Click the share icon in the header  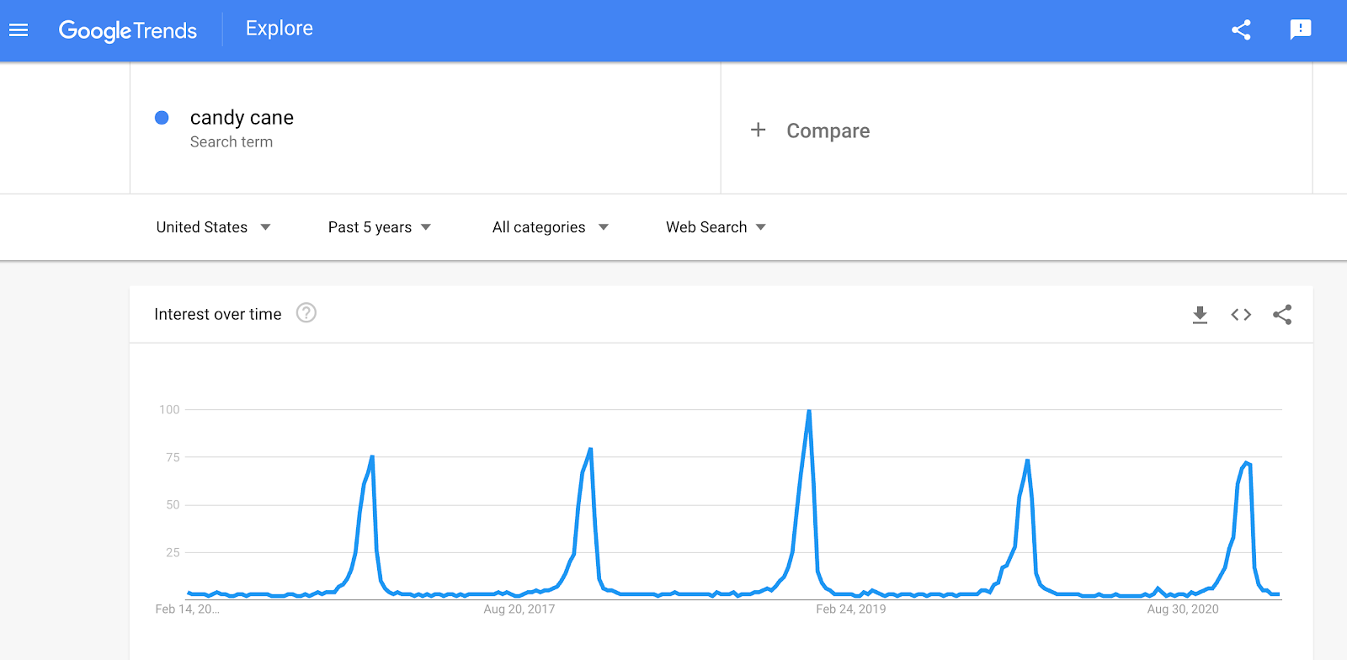1240,29
